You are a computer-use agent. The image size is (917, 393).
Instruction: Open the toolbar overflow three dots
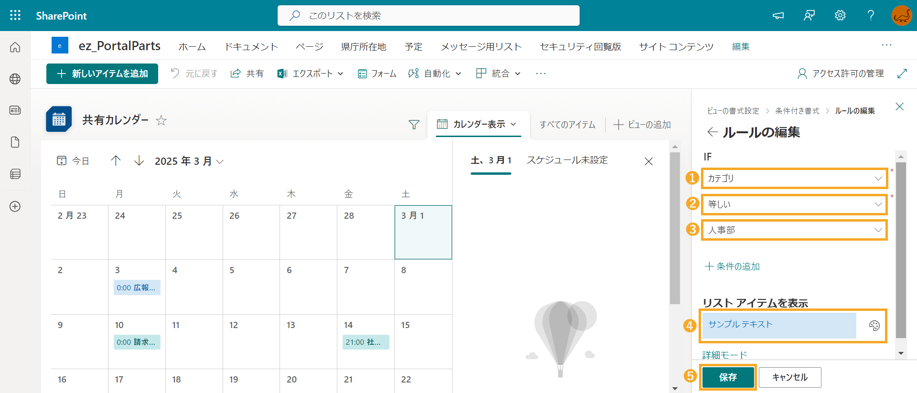coord(541,74)
